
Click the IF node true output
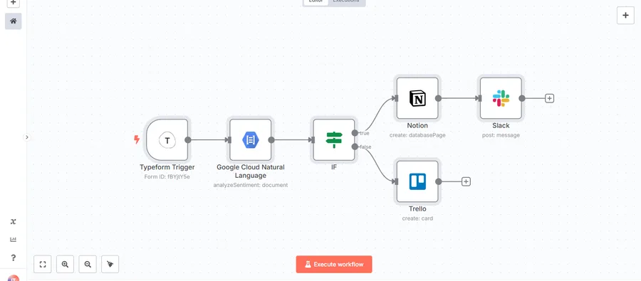pyautogui.click(x=355, y=133)
